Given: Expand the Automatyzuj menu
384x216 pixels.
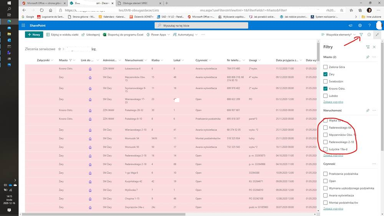Looking at the screenshot, I should coord(185,35).
